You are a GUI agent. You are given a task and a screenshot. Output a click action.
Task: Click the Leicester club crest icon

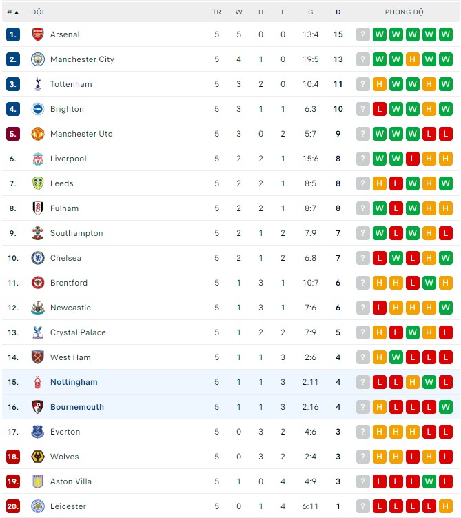pyautogui.click(x=38, y=506)
